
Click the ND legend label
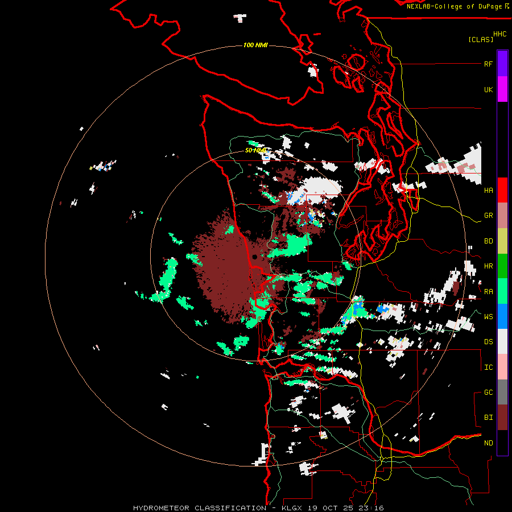(x=488, y=443)
